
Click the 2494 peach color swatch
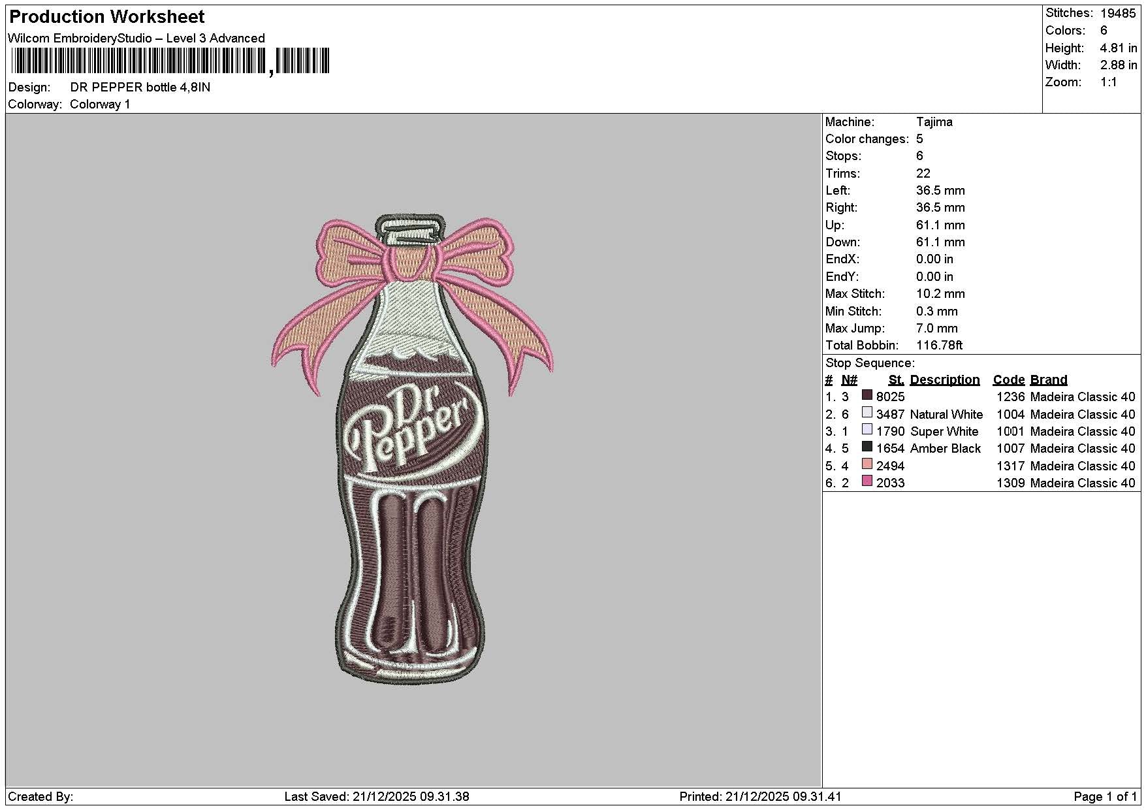tap(867, 464)
